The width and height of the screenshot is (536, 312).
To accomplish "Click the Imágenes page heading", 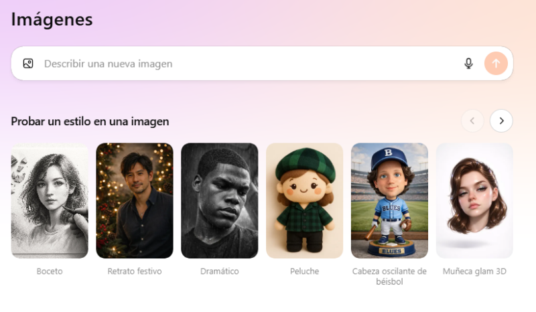I will point(52,20).
